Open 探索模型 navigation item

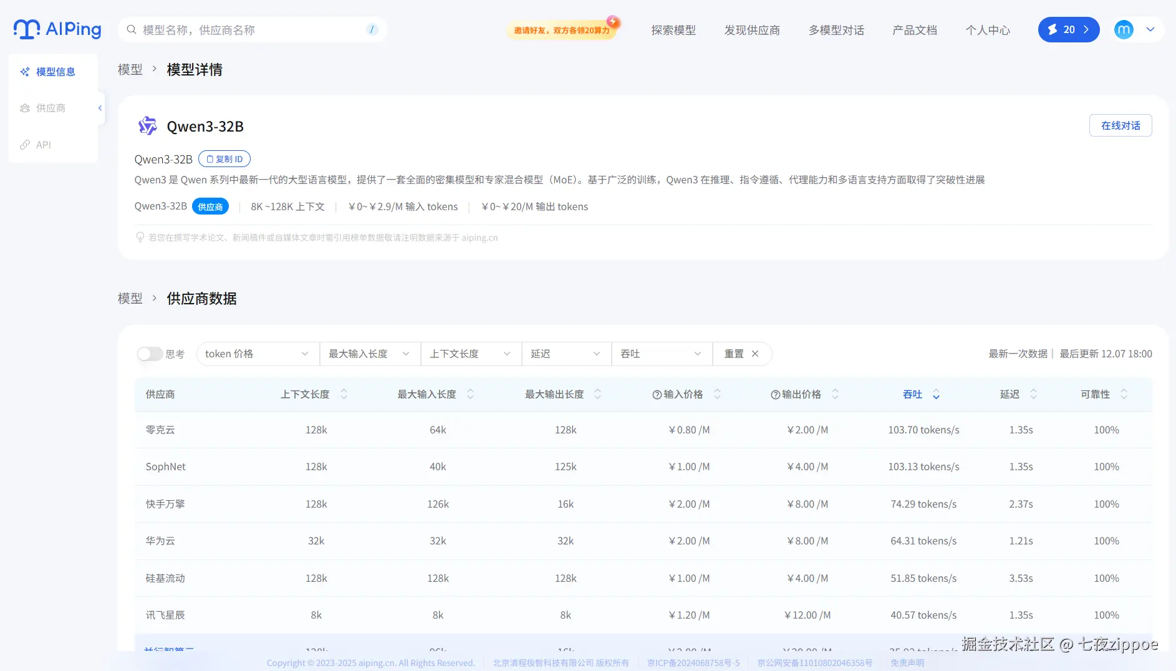click(x=673, y=30)
